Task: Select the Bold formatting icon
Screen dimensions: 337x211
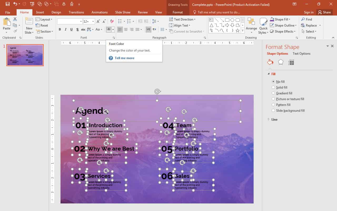Action: click(x=60, y=29)
